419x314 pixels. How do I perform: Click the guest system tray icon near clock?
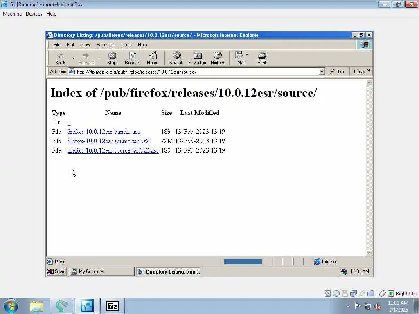[x=344, y=271]
